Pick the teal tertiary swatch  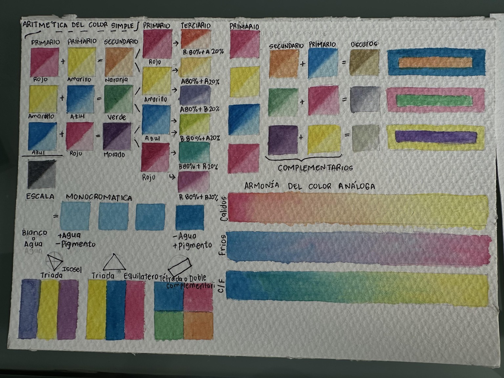pos(194,152)
